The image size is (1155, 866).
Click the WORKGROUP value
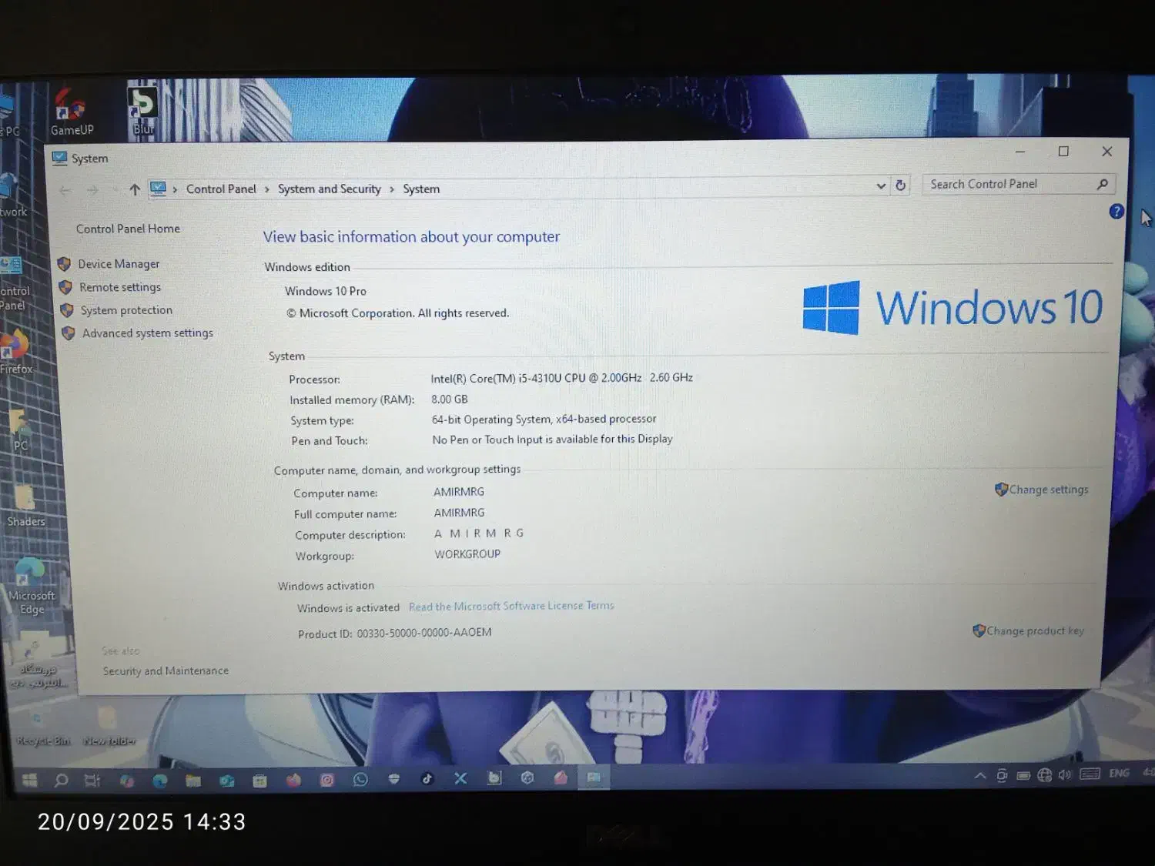[x=467, y=554]
